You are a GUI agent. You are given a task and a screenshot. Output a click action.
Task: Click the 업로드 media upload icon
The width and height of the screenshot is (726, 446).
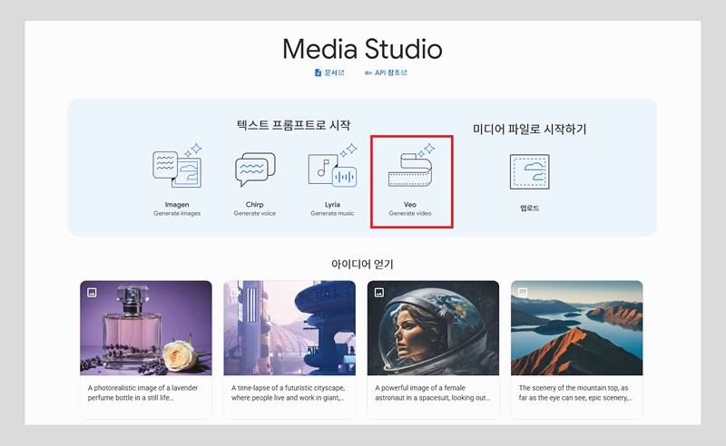click(x=529, y=171)
